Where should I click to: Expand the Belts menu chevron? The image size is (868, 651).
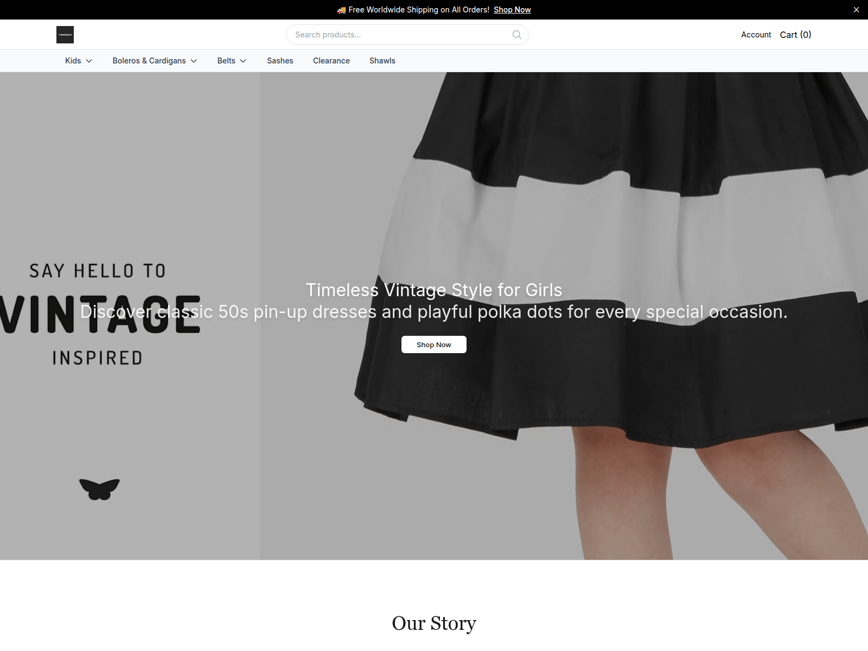pyautogui.click(x=243, y=61)
